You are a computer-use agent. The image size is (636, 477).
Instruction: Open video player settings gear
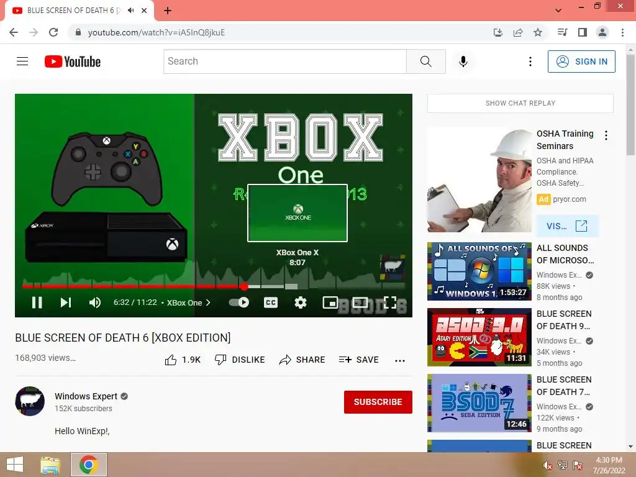tap(300, 302)
